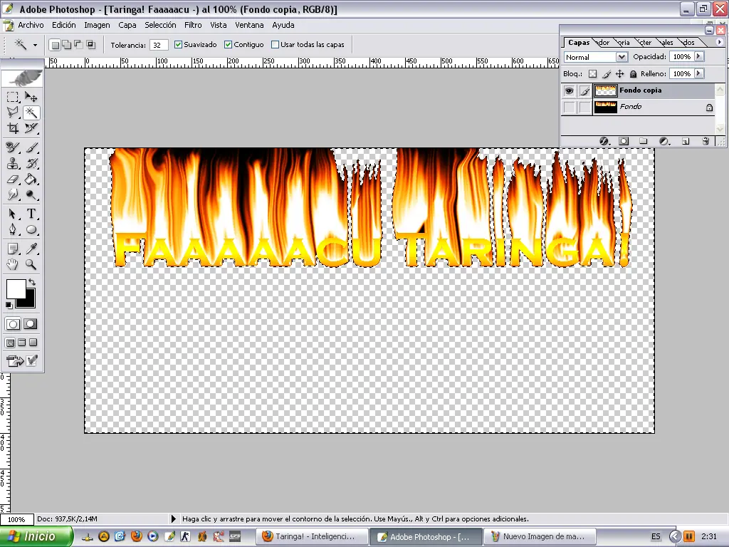Select the Zoom magnifier tool
729x547 pixels.
(x=31, y=265)
